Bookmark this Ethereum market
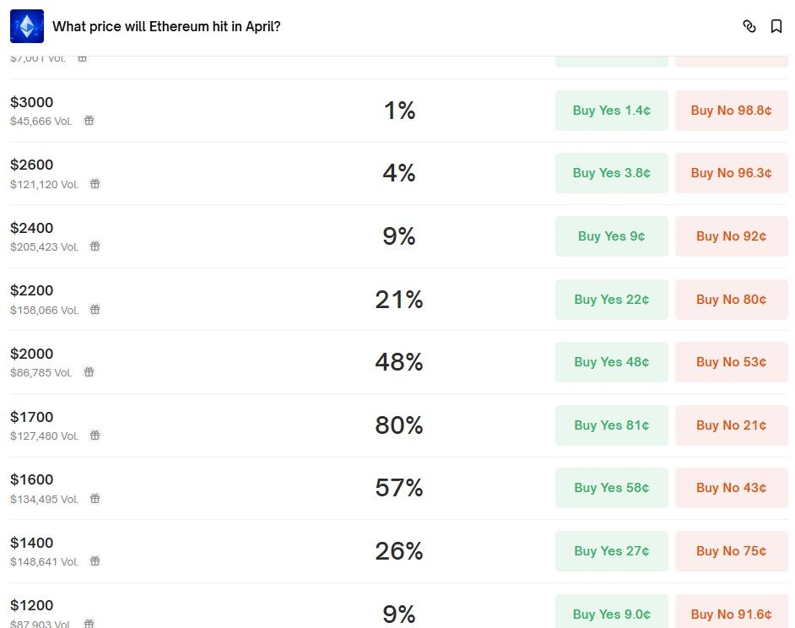795x628 pixels. click(x=776, y=26)
